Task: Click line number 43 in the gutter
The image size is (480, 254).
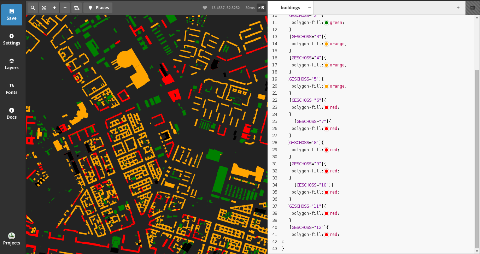Action: tap(275, 249)
